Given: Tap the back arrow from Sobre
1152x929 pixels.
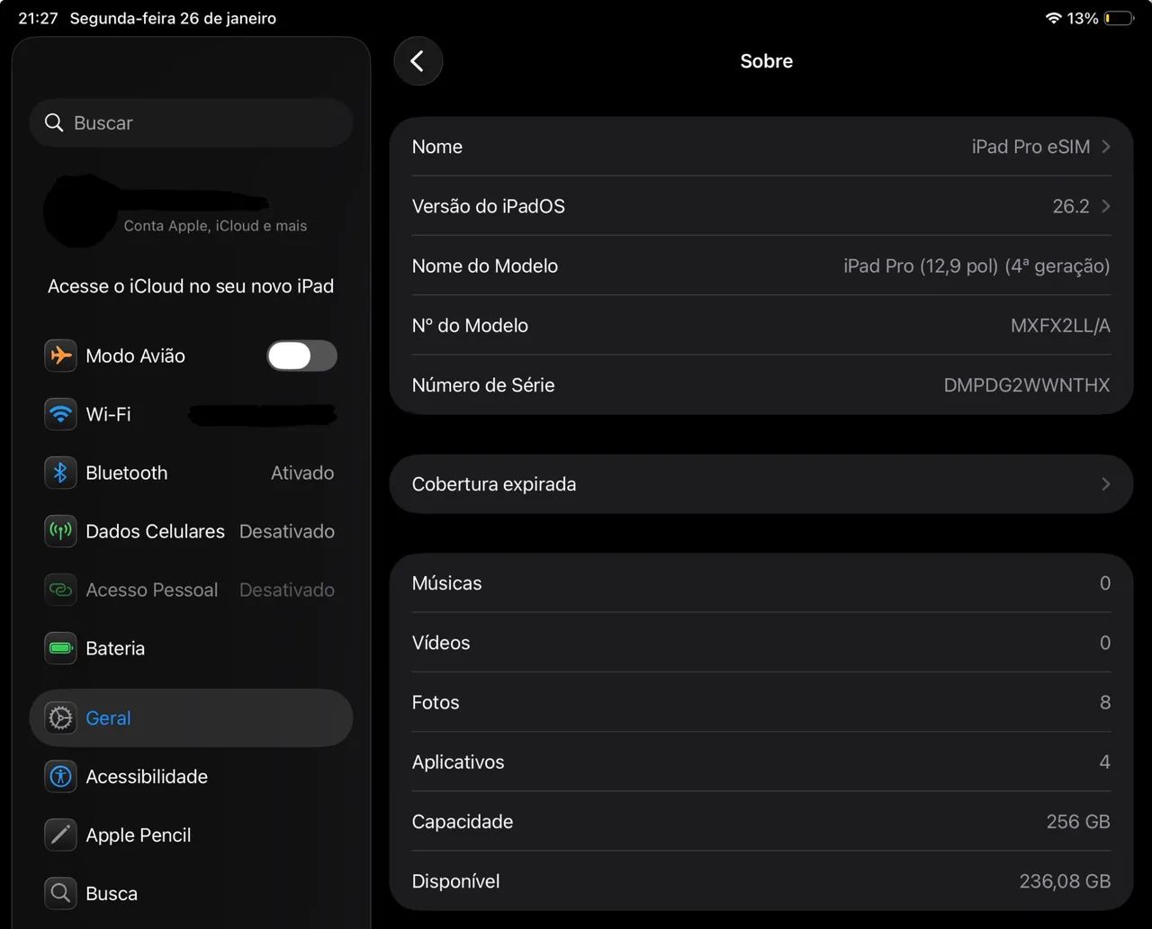Looking at the screenshot, I should (x=418, y=60).
